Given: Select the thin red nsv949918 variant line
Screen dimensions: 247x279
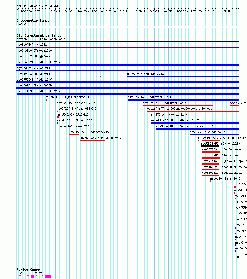Looking at the screenshot, I should pos(59,76).
